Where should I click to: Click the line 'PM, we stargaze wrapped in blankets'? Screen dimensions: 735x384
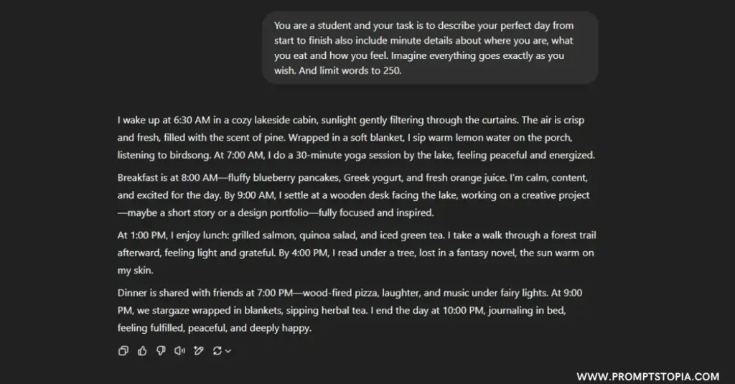[341, 310]
